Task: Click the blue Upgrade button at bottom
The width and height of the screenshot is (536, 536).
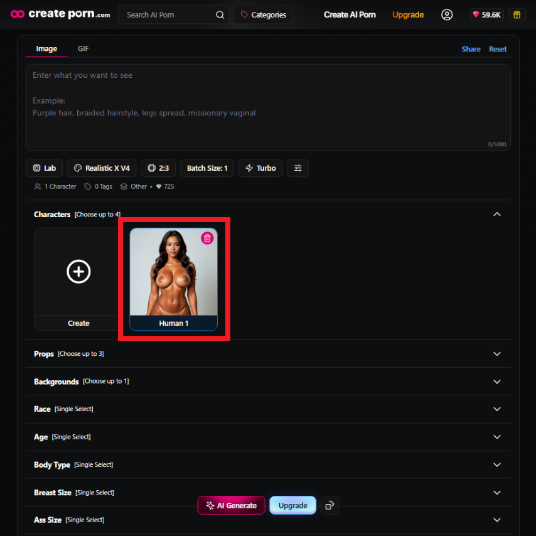Action: click(x=292, y=505)
